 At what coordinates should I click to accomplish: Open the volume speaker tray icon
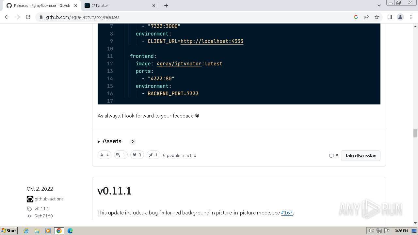tap(371, 231)
